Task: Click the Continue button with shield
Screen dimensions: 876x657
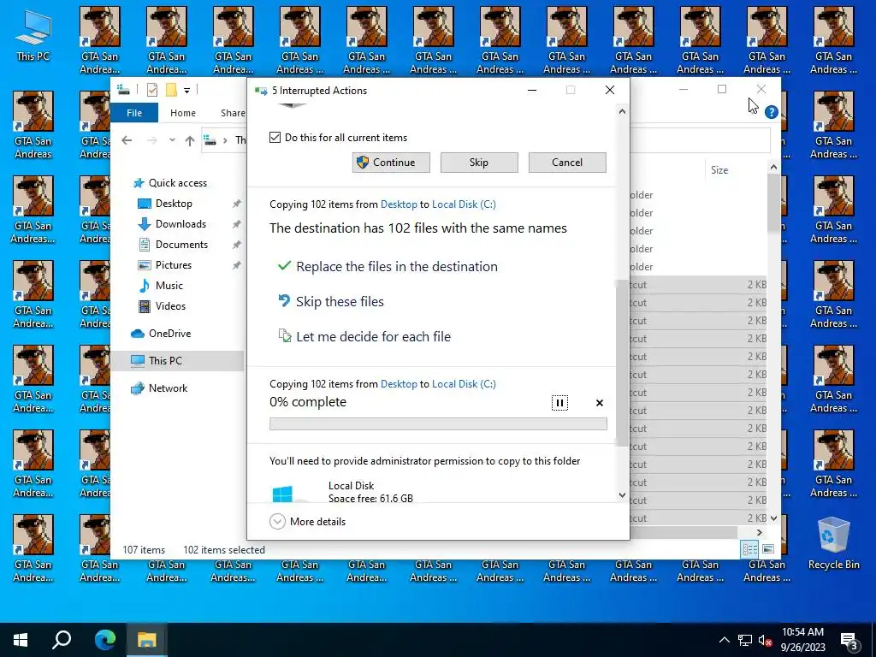Action: [391, 163]
